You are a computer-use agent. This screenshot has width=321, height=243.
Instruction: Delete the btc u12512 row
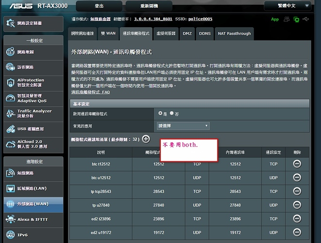(x=297, y=178)
